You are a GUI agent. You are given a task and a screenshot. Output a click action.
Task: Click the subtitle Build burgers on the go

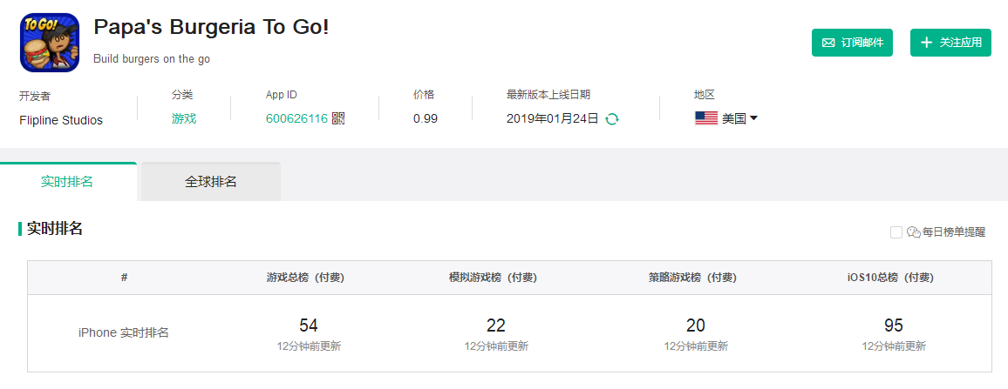click(152, 59)
